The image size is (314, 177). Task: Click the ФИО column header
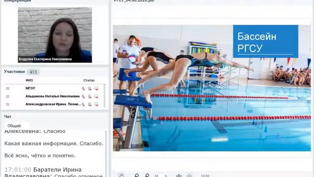pos(29,80)
